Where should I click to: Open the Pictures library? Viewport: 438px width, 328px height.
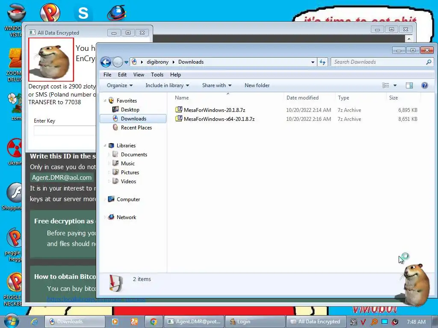pyautogui.click(x=130, y=173)
